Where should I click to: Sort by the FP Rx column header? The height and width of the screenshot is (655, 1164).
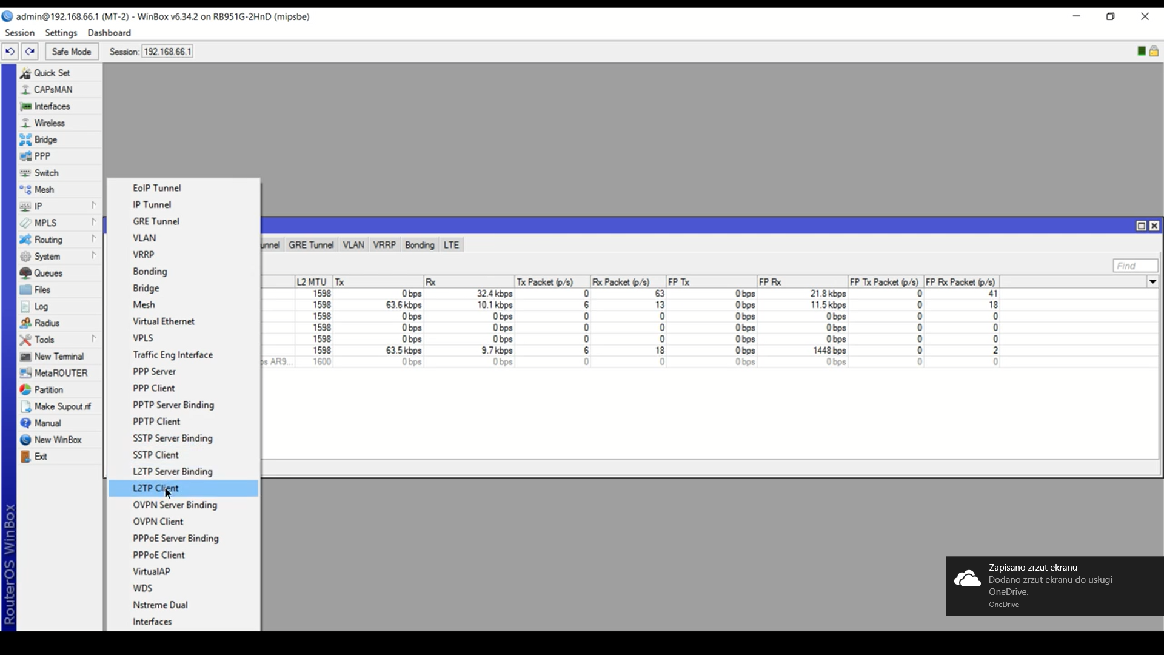(x=802, y=282)
